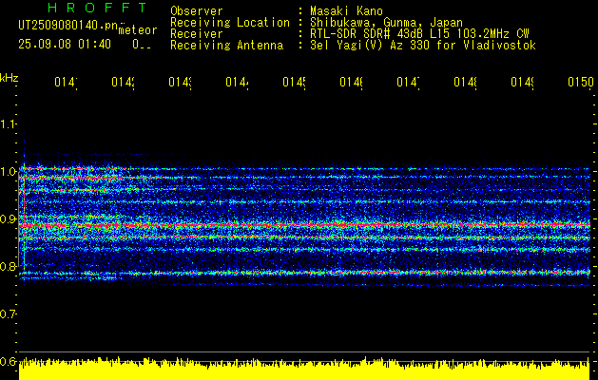Click the 'Receiving Location' label
Viewport: 598px width, 380px height.
pyautogui.click(x=230, y=22)
